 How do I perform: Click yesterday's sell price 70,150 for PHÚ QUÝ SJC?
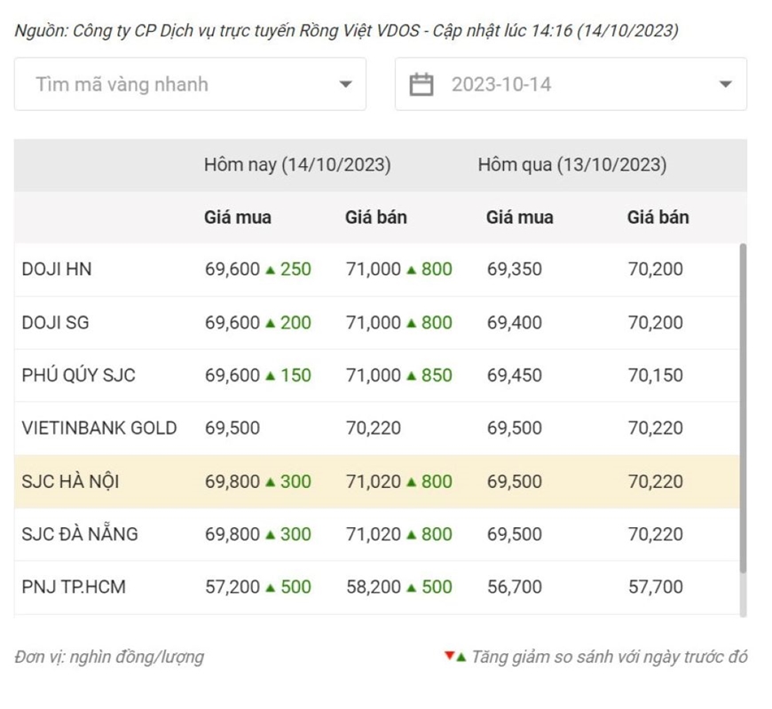656,375
